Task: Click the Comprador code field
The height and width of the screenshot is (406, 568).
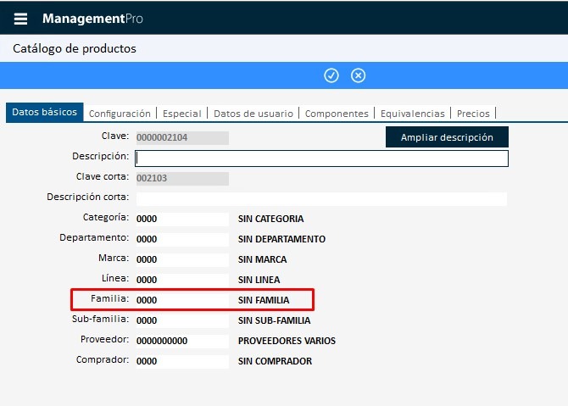Action: coord(181,361)
